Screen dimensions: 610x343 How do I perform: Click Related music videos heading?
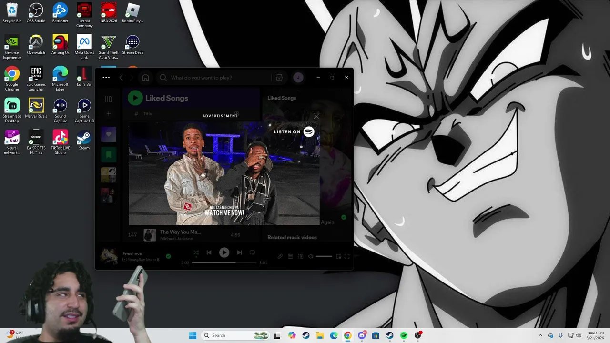click(x=292, y=237)
